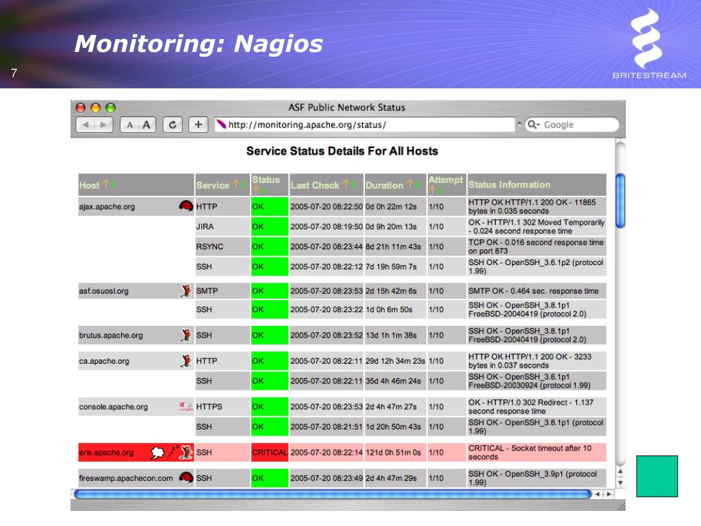Decrease text size with the small A button
The height and width of the screenshot is (526, 701).
[x=129, y=125]
